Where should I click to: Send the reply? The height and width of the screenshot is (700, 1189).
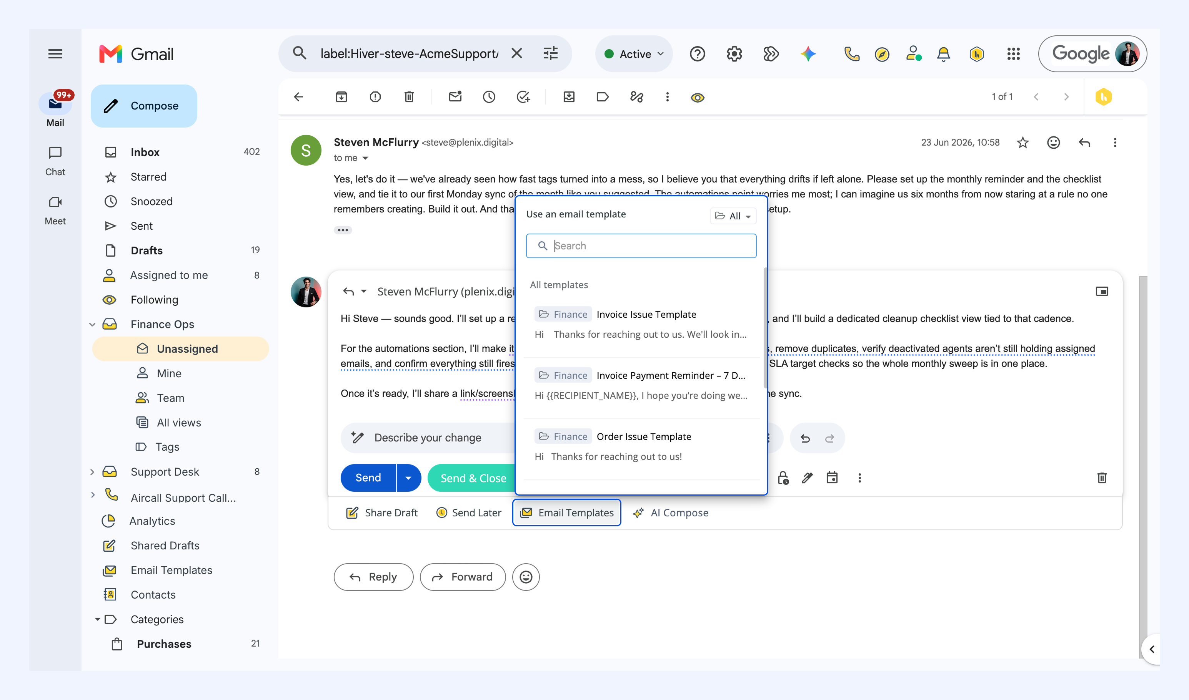368,478
